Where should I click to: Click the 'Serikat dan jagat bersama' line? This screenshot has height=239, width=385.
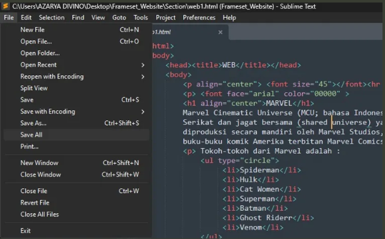pos(283,122)
